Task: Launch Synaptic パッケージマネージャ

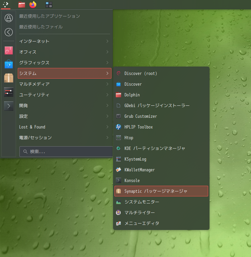Action: point(161,191)
